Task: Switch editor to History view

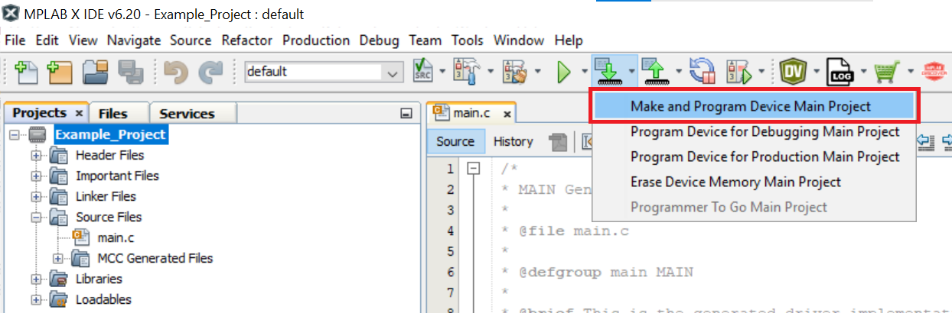Action: [513, 141]
